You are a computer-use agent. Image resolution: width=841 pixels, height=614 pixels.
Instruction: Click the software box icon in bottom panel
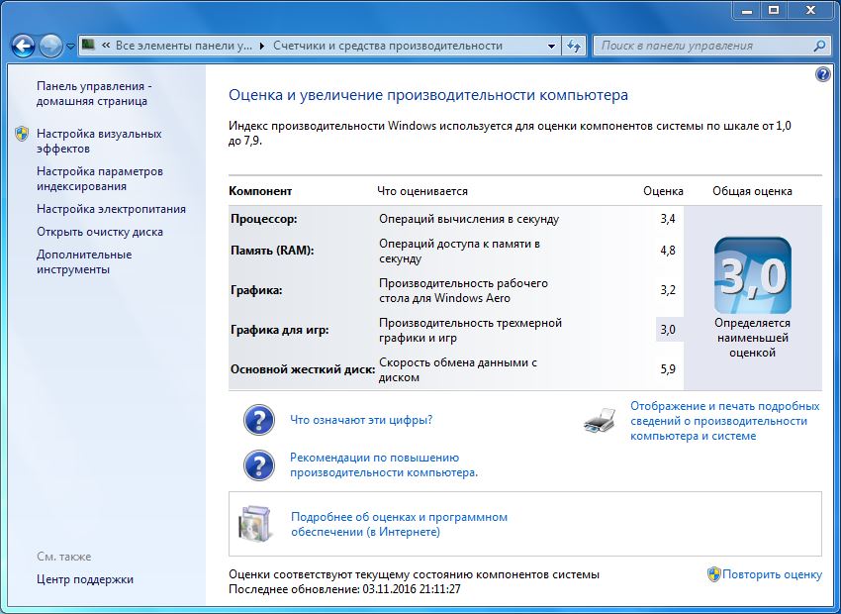255,525
